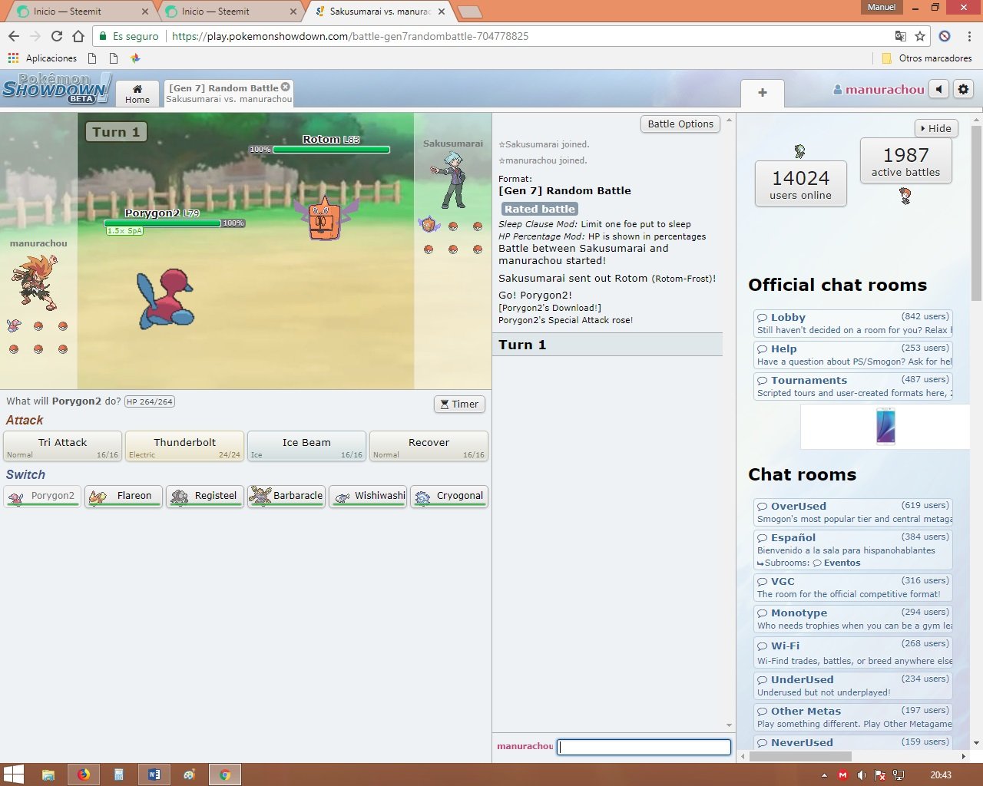The width and height of the screenshot is (983, 786).
Task: Open Aplicaciones bookmarks shortcut
Action: 42,58
